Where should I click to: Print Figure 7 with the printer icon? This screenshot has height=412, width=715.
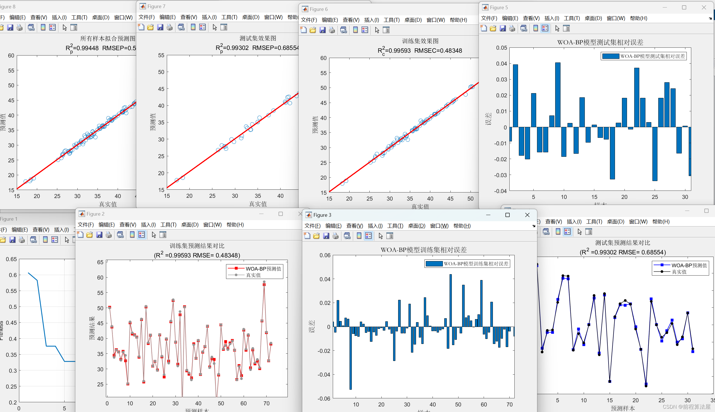(170, 27)
